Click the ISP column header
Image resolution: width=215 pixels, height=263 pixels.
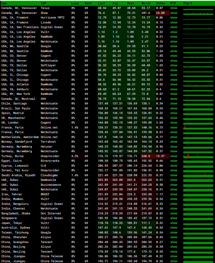43,3
